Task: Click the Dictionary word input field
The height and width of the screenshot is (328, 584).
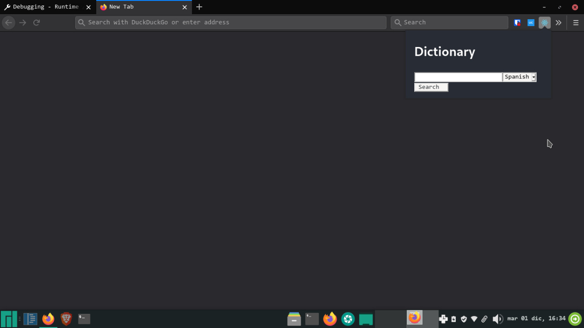Action: tap(458, 77)
